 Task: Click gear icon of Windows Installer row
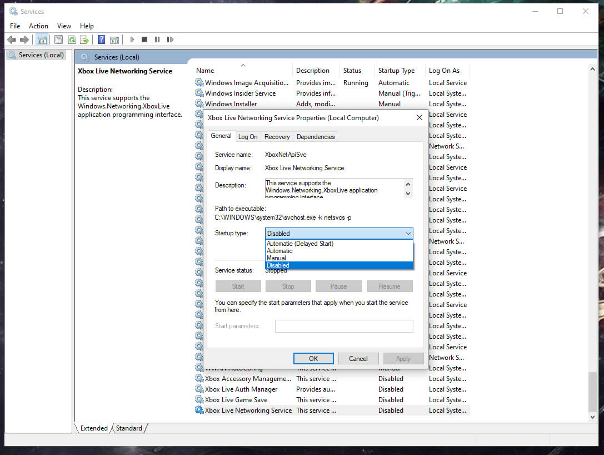point(199,103)
